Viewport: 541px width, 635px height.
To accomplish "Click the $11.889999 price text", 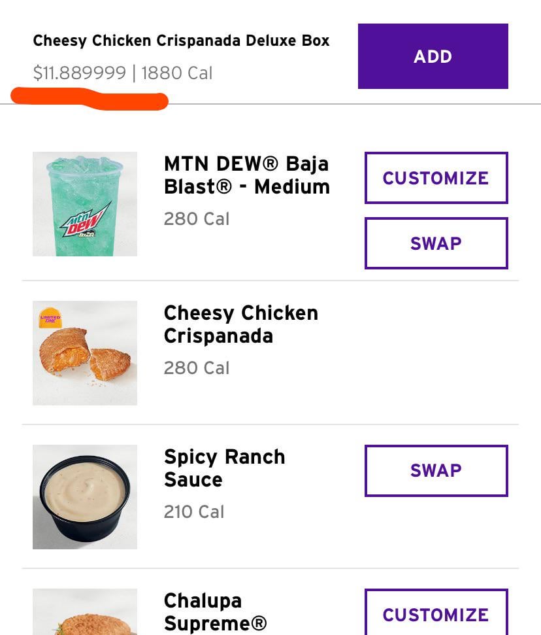I will click(x=80, y=73).
